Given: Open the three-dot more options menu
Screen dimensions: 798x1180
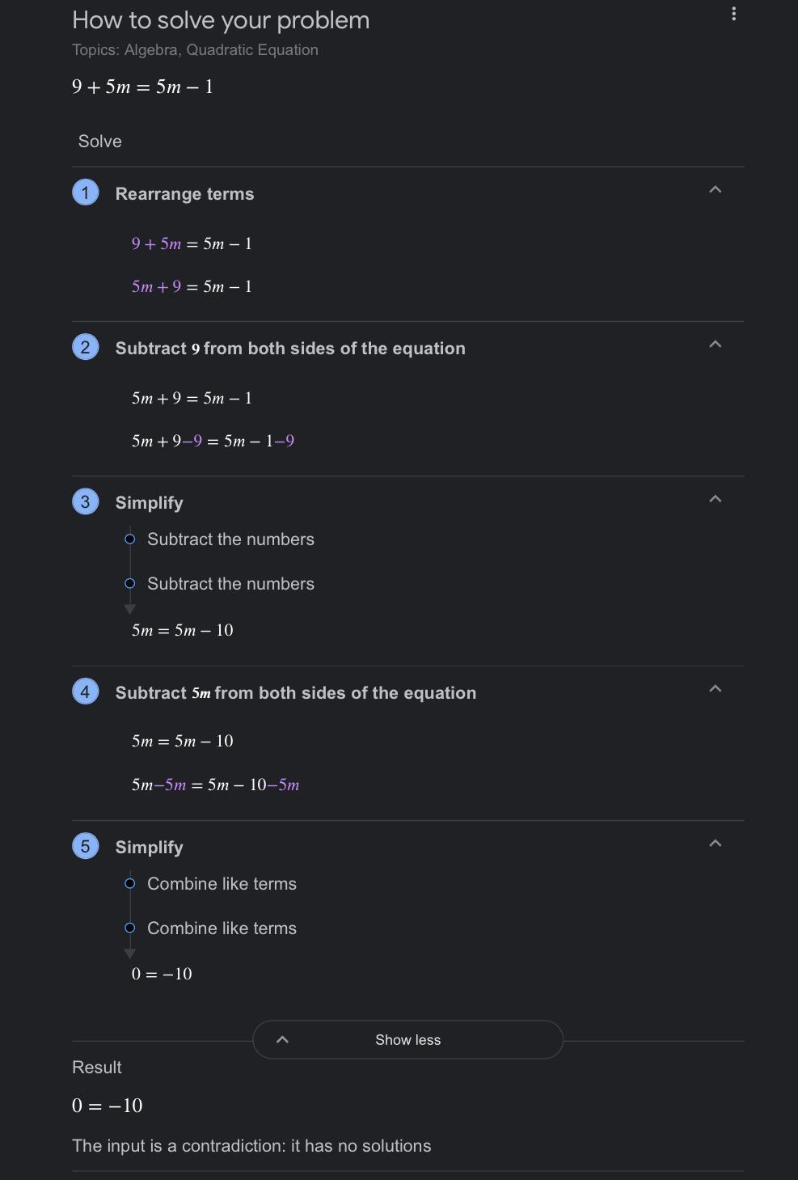Looking at the screenshot, I should coord(733,14).
